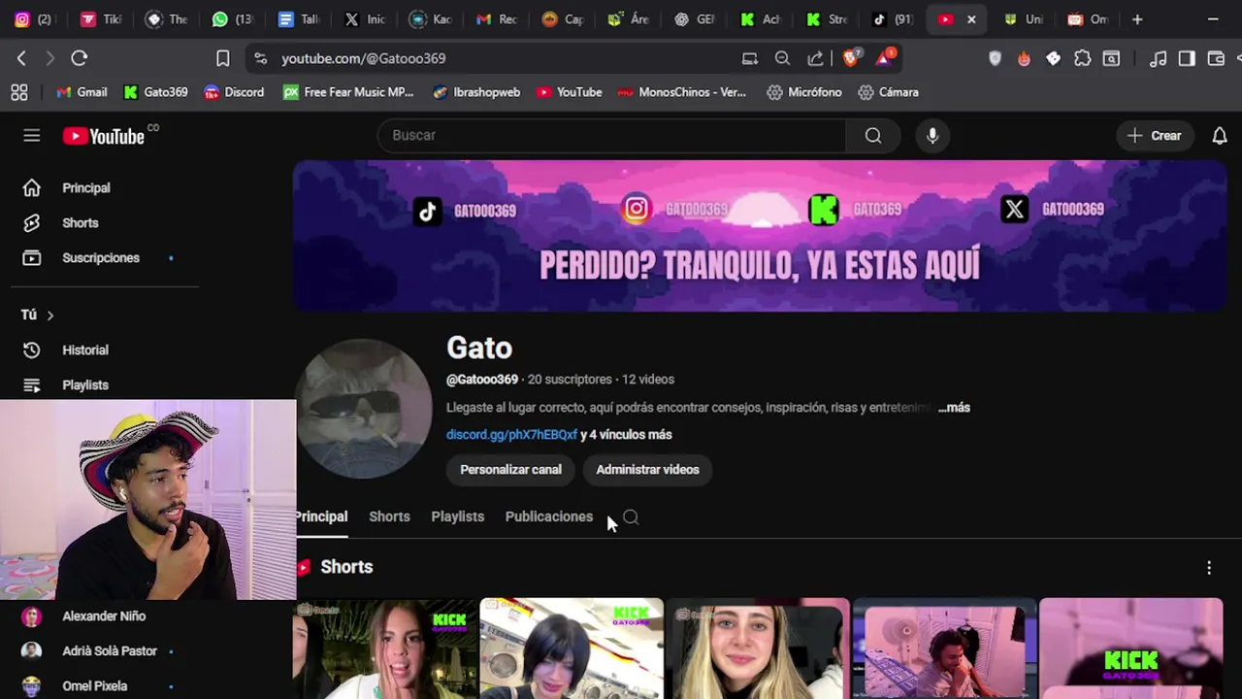Viewport: 1242px width, 699px height.
Task: Open the notifications bell
Action: (1220, 136)
